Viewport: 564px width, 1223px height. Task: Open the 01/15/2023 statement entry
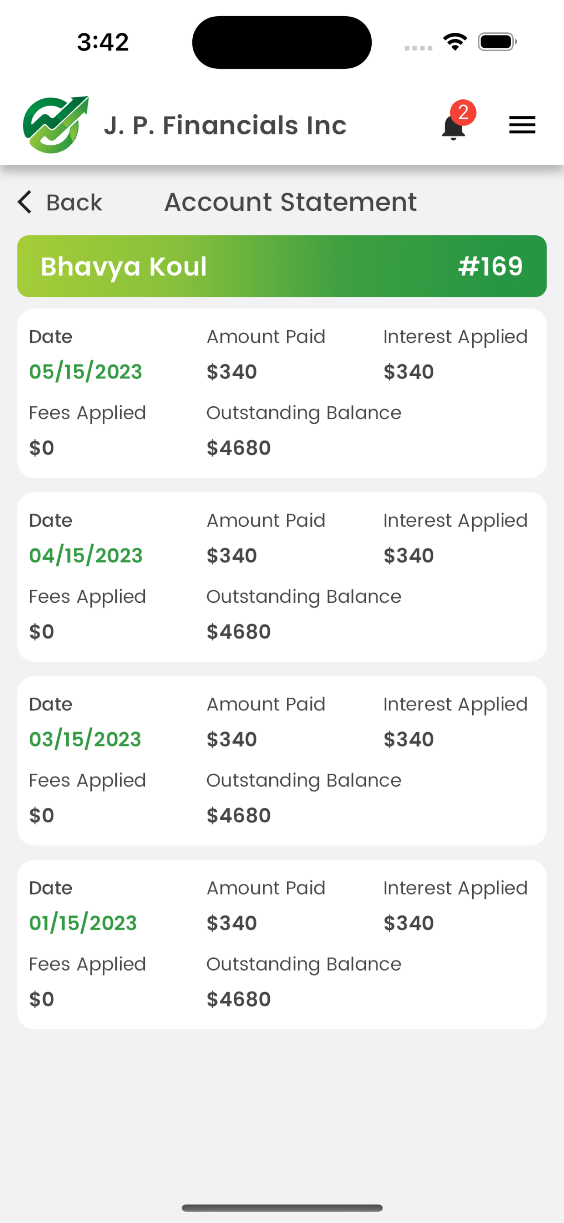[x=282, y=944]
